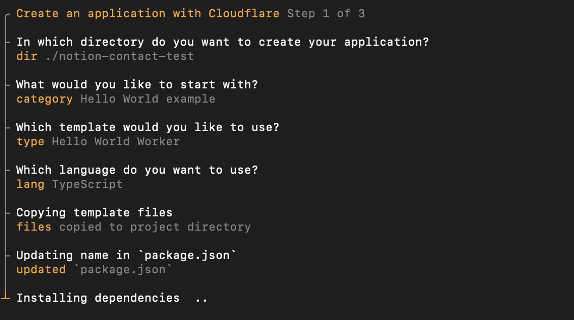
Task: Click "What would you like to start with?"
Action: [137, 85]
